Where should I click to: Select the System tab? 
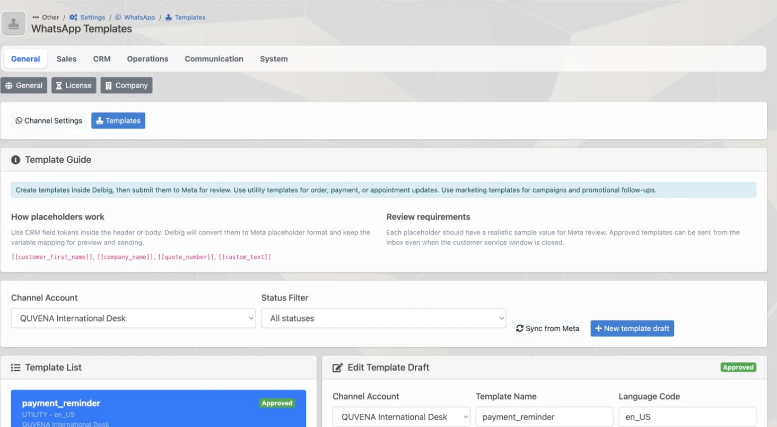[274, 59]
